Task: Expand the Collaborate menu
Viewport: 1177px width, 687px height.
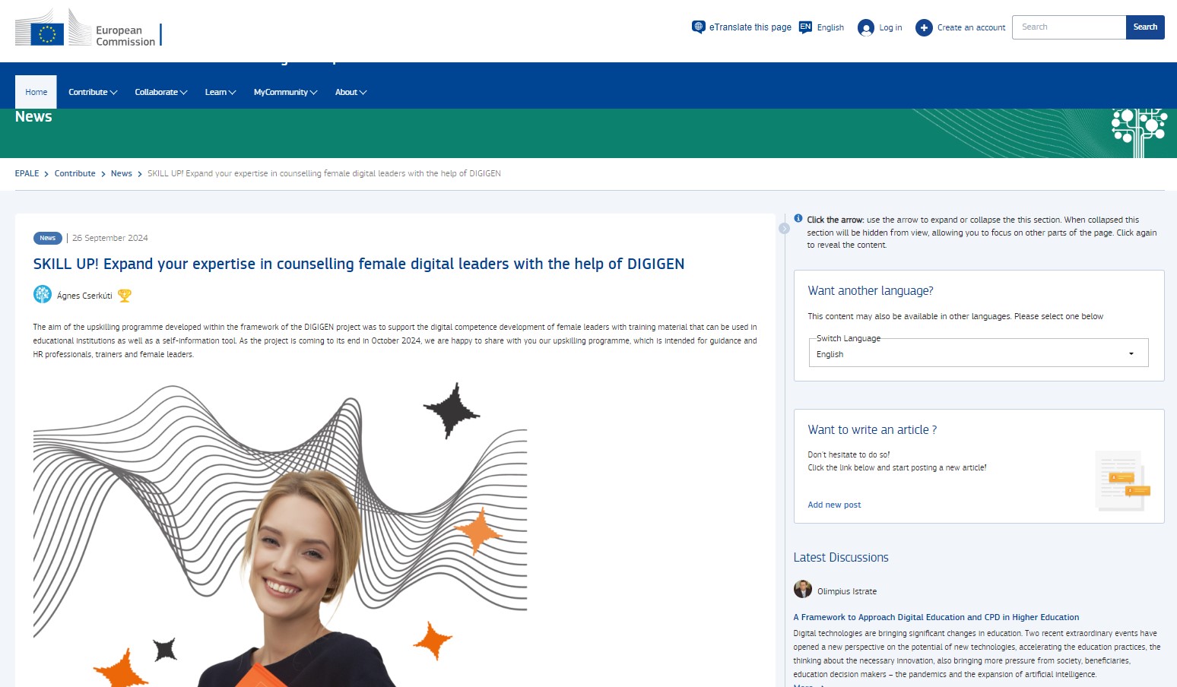Action: [161, 92]
